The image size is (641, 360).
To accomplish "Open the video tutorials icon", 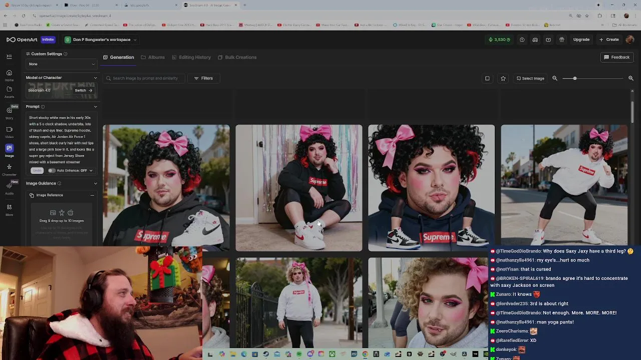I will pyautogui.click(x=548, y=39).
